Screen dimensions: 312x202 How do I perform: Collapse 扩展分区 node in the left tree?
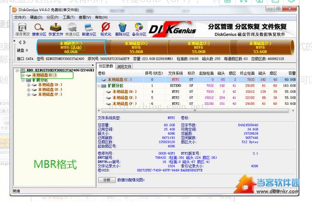pos(23,80)
